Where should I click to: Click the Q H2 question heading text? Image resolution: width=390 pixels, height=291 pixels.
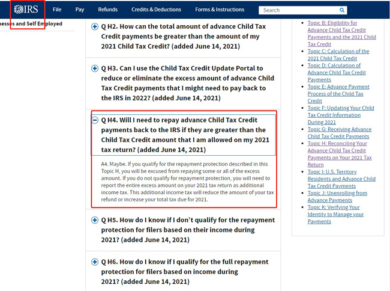click(x=184, y=36)
